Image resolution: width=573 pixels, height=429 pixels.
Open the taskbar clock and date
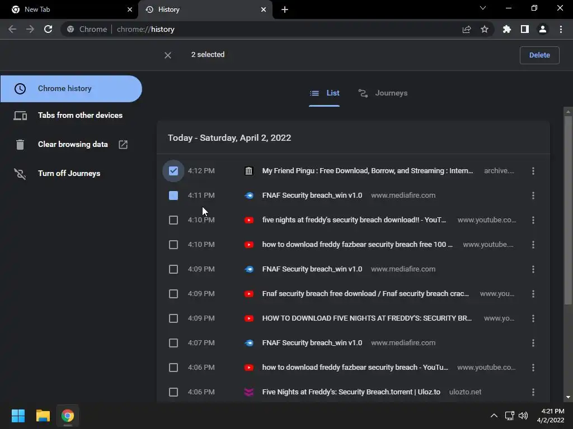551,416
